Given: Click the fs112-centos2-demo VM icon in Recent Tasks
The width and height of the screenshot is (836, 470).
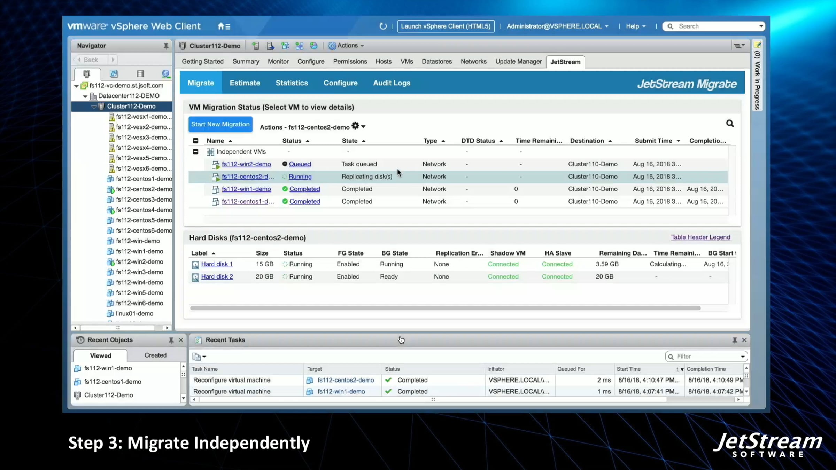Looking at the screenshot, I should tap(309, 381).
